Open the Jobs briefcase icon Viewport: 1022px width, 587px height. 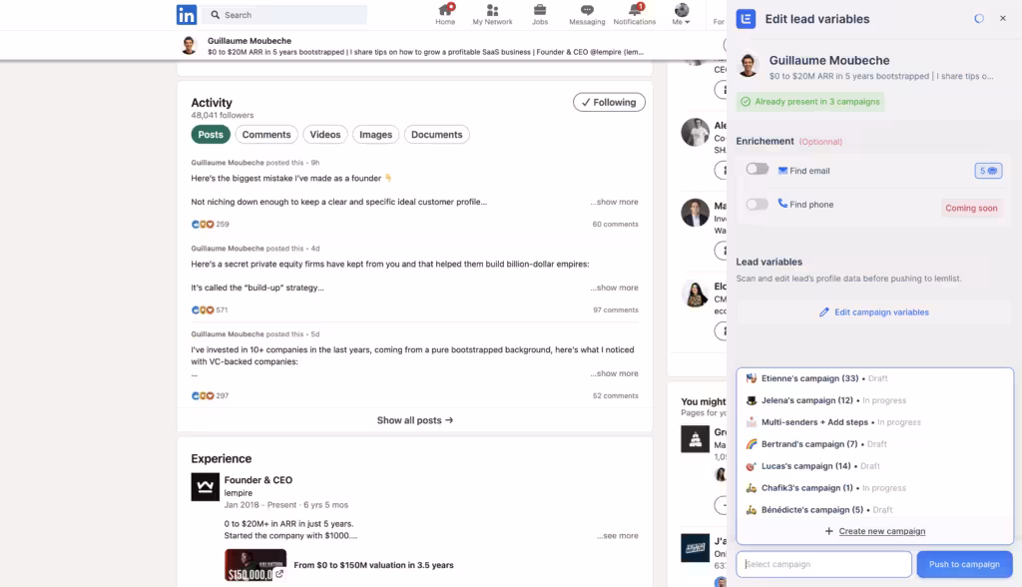540,10
